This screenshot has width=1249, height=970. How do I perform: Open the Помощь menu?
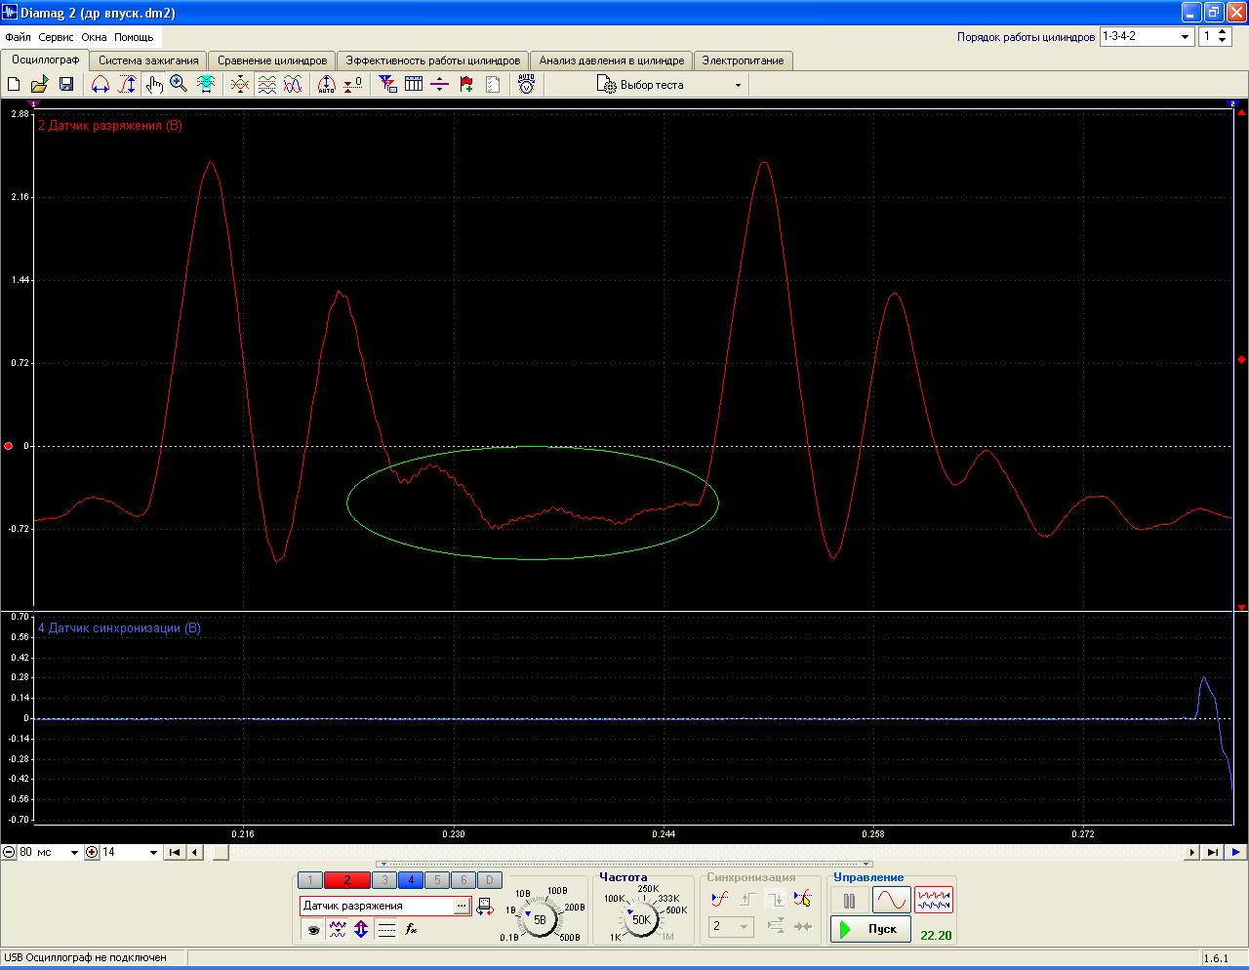pyautogui.click(x=134, y=37)
